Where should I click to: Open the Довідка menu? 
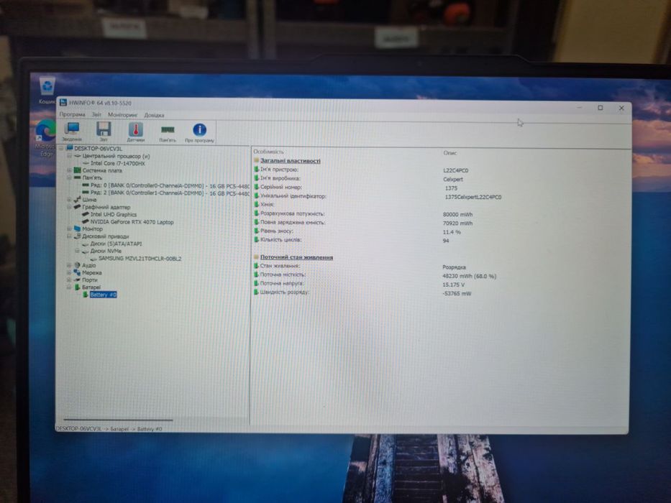(154, 116)
